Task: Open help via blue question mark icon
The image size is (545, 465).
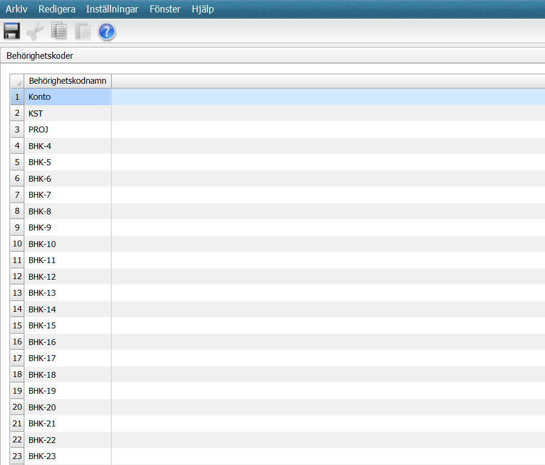Action: [107, 31]
